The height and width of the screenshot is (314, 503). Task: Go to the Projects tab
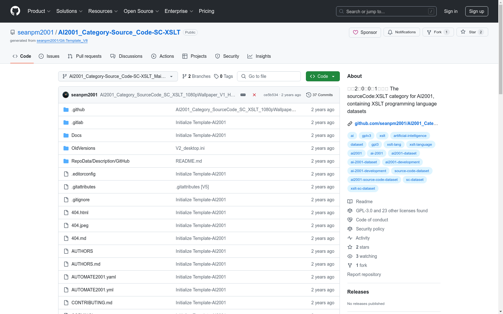click(195, 56)
